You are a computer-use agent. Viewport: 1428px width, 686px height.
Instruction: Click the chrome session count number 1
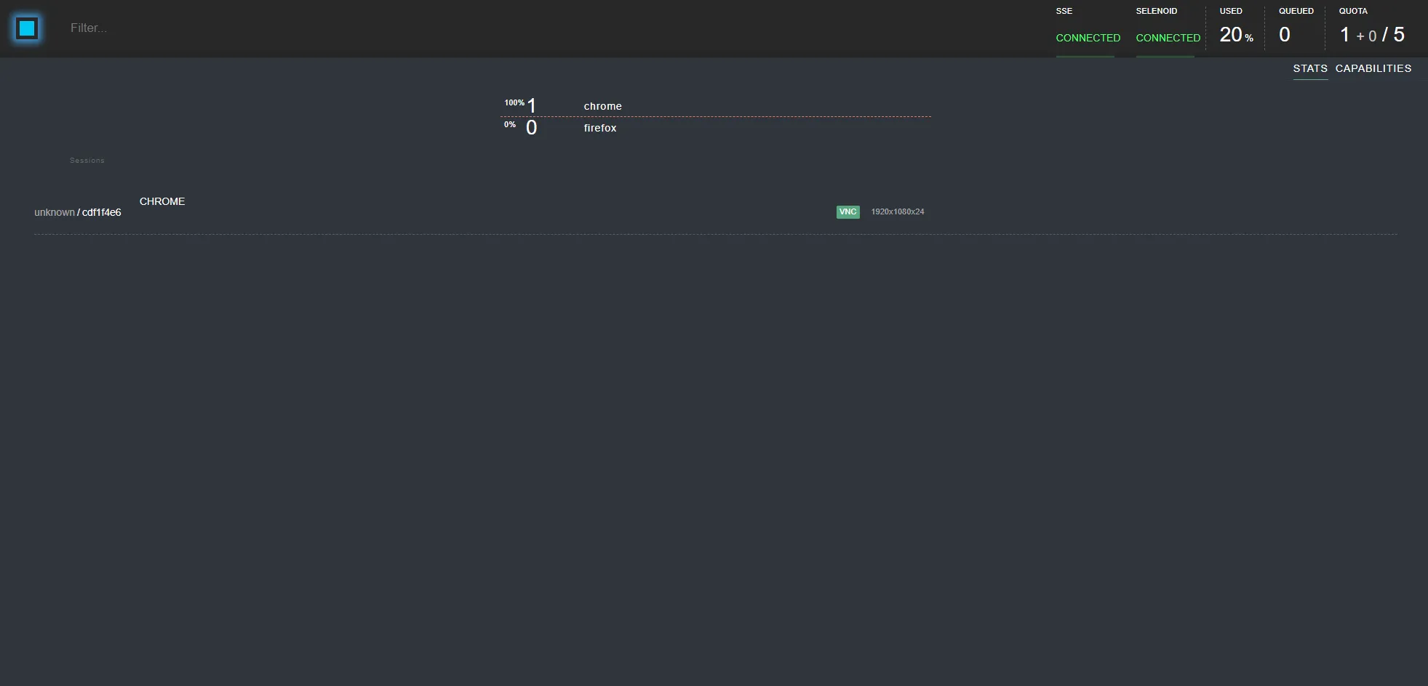(x=532, y=106)
